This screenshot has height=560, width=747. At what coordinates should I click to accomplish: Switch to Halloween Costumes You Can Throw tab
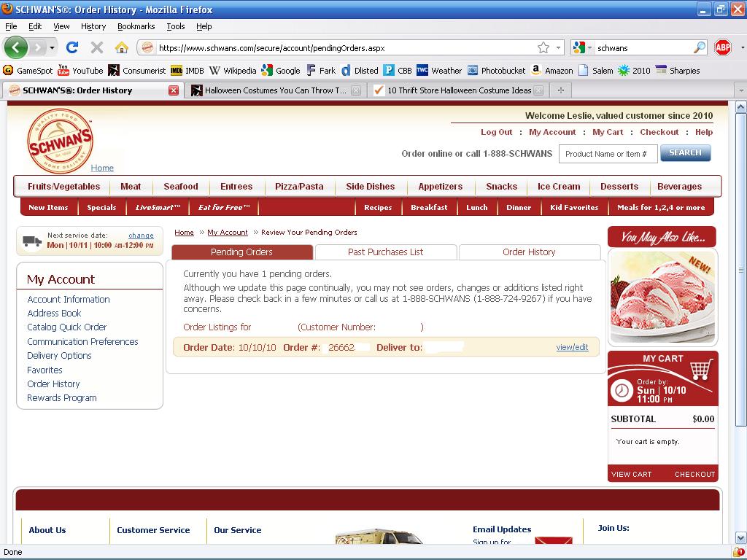point(275,90)
